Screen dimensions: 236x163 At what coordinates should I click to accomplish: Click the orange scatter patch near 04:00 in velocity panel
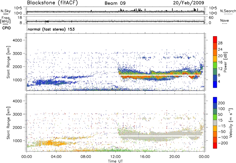tap(52, 143)
